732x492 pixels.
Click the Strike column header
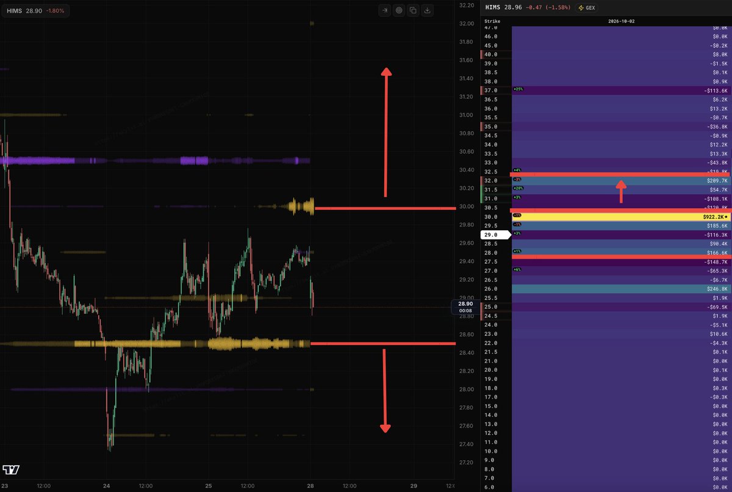point(492,21)
